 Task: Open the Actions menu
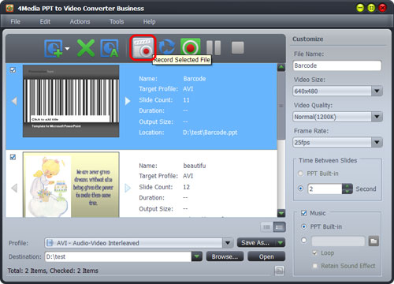[x=80, y=21]
